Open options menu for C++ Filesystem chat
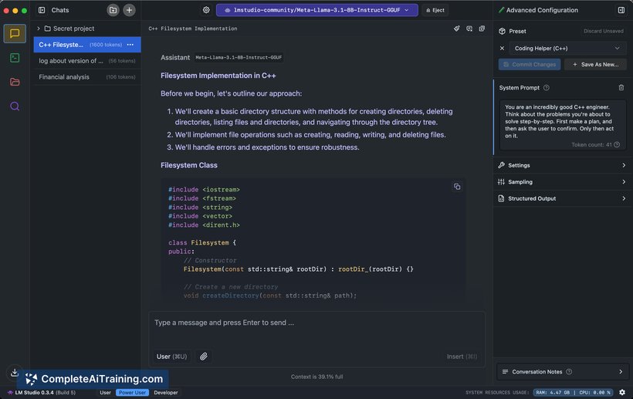 coord(130,45)
